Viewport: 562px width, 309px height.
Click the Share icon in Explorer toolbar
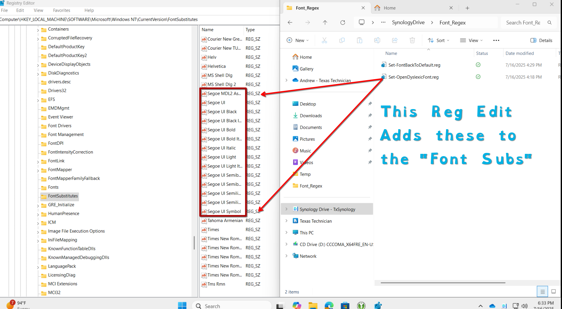pyautogui.click(x=395, y=40)
